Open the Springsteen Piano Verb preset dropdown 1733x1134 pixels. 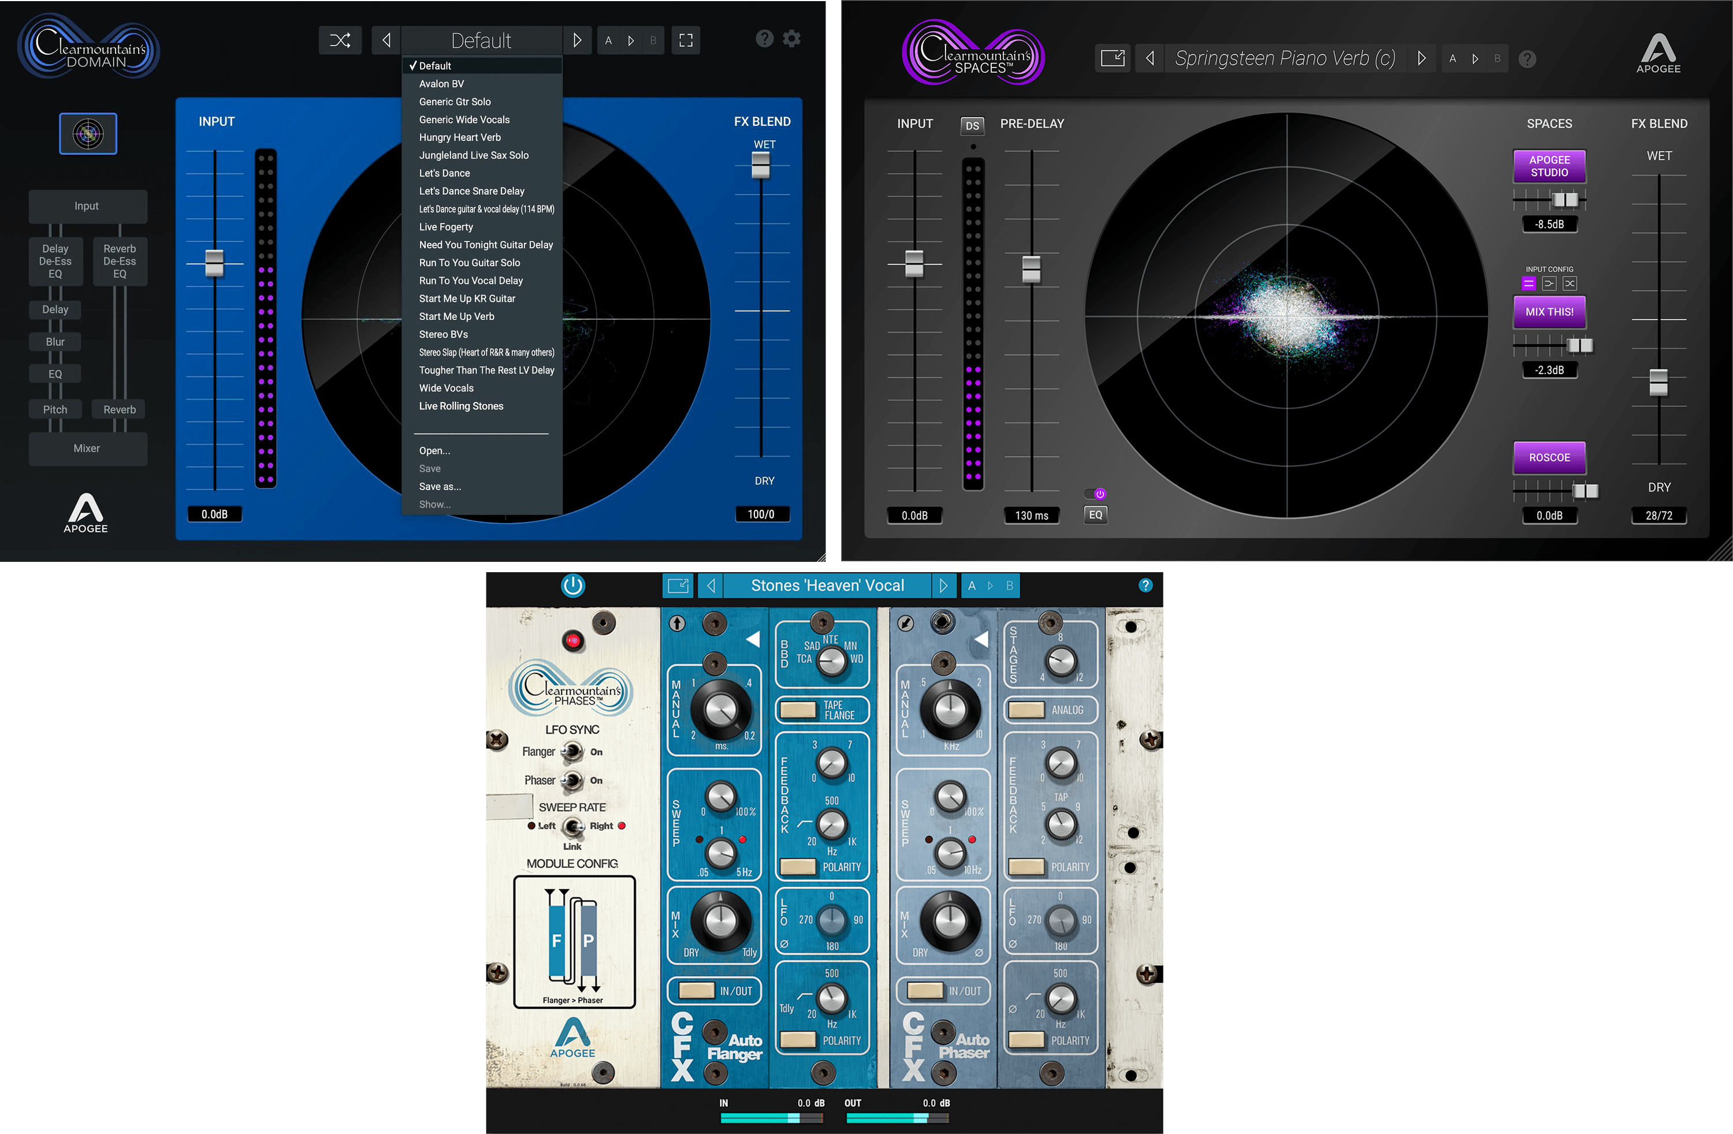[x=1285, y=58]
